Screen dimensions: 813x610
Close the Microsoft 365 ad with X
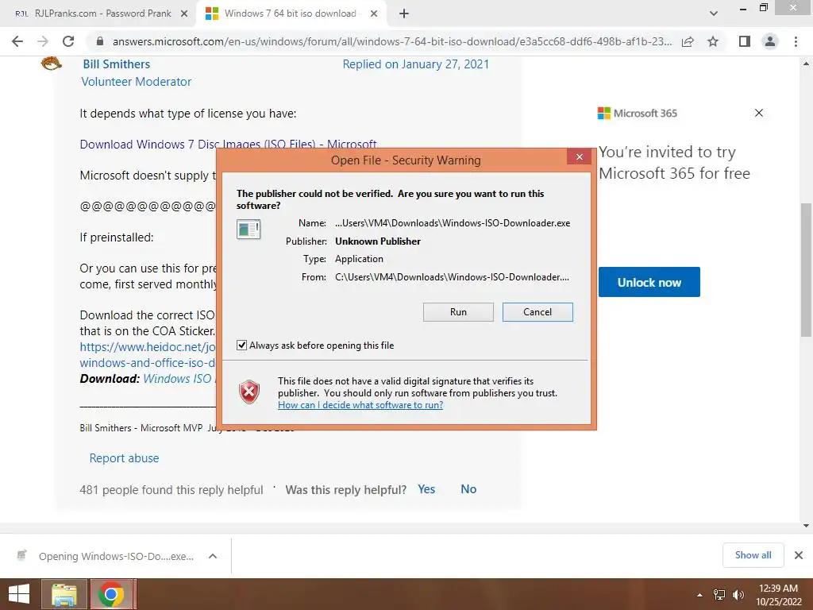[x=758, y=113]
